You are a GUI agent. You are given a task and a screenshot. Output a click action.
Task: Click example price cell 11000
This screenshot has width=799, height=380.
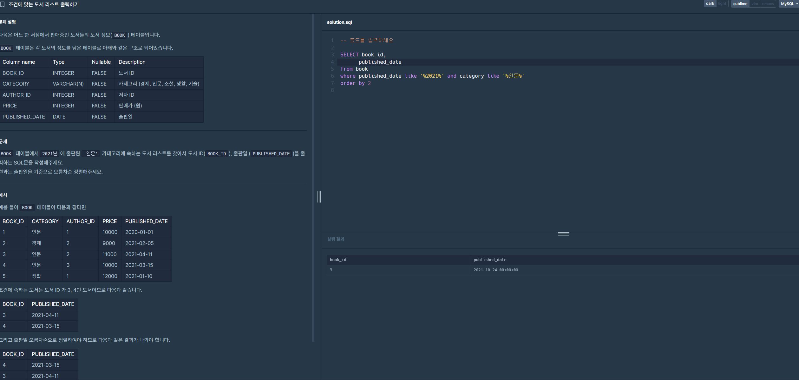pos(109,254)
